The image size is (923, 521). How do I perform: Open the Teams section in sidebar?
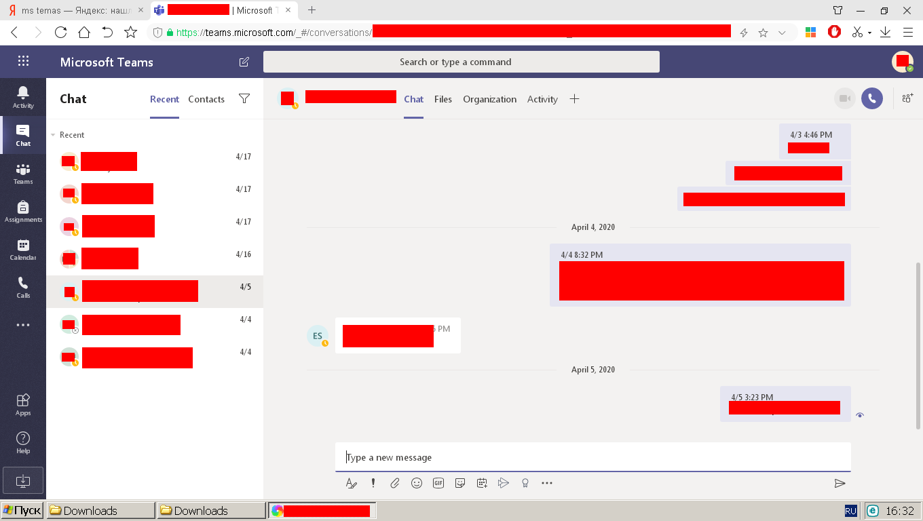(23, 173)
